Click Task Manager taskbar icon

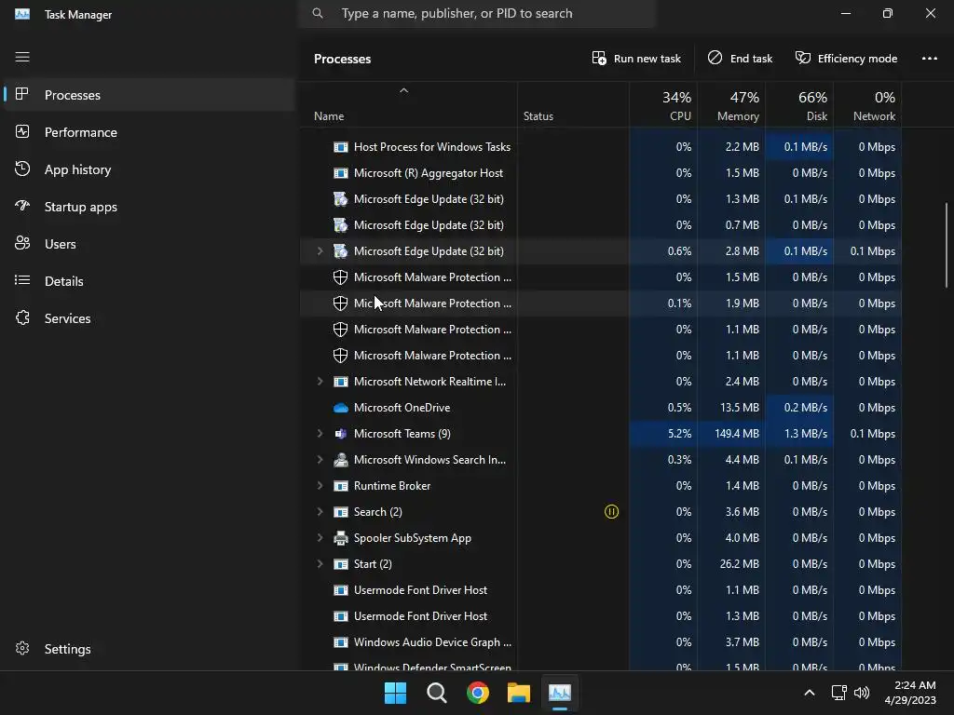[x=560, y=693]
